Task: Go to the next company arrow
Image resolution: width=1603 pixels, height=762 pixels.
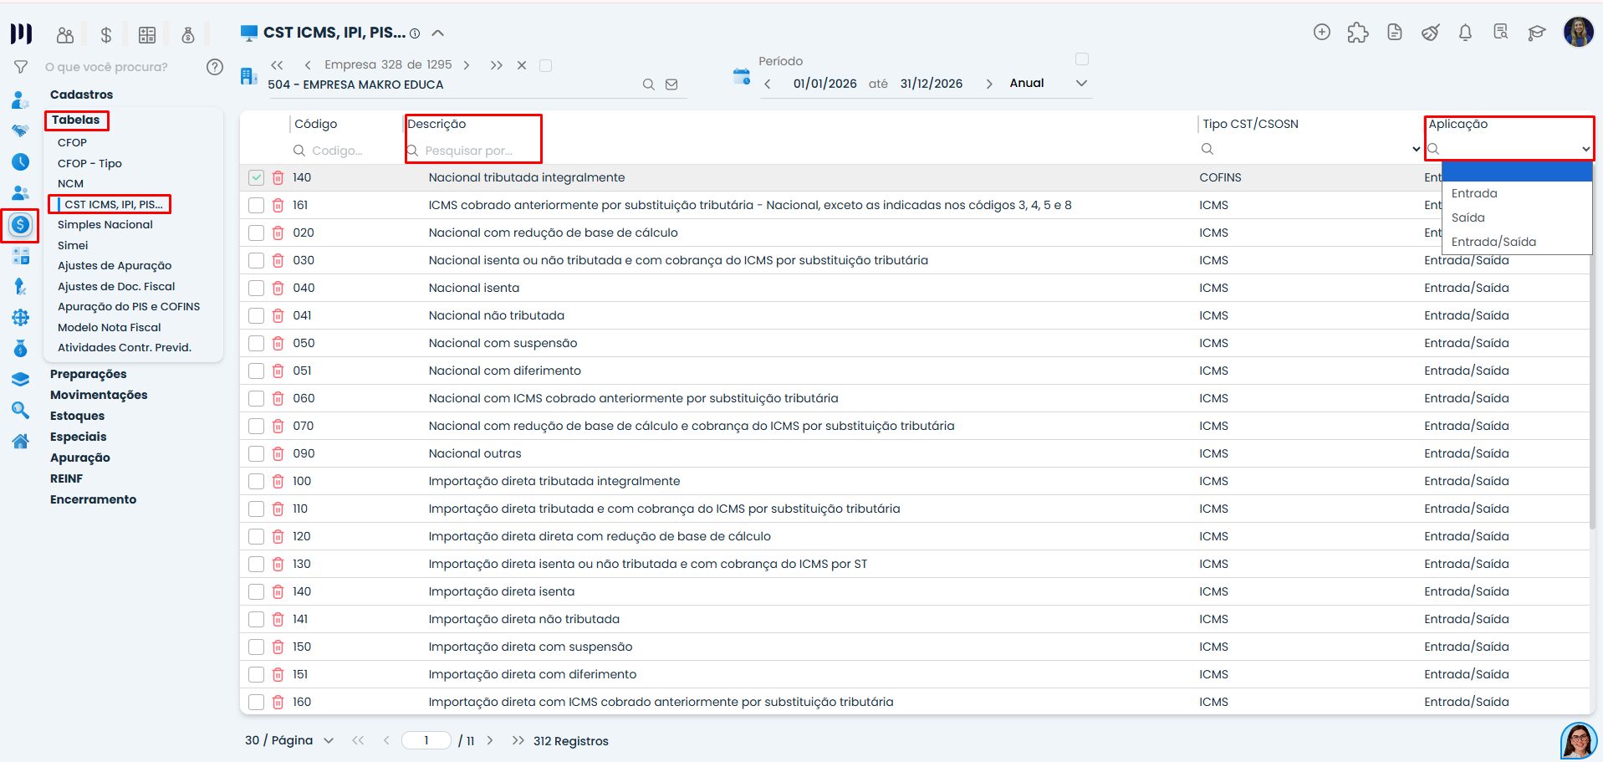Action: click(467, 65)
